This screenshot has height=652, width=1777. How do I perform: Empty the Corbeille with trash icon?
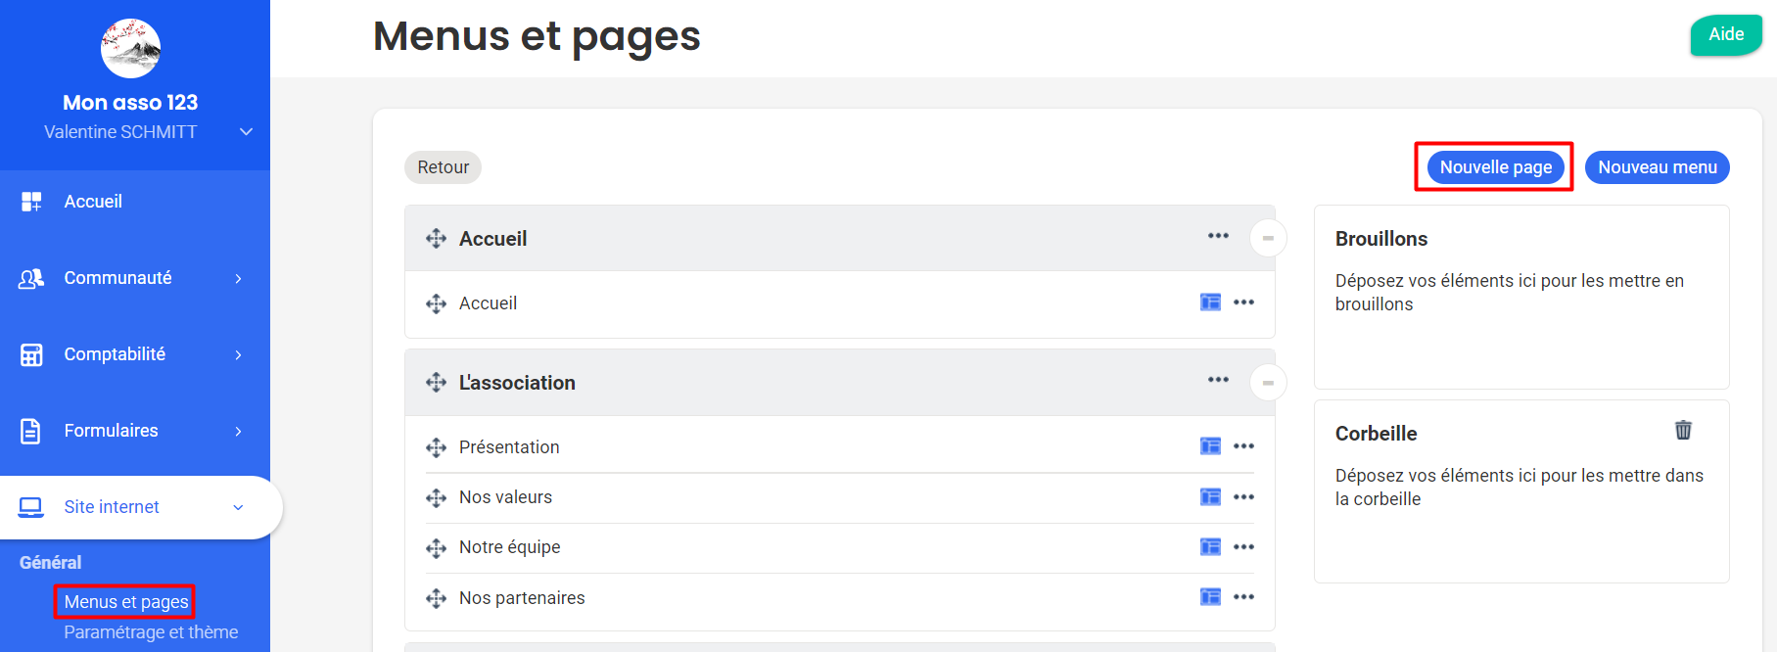coord(1683,430)
